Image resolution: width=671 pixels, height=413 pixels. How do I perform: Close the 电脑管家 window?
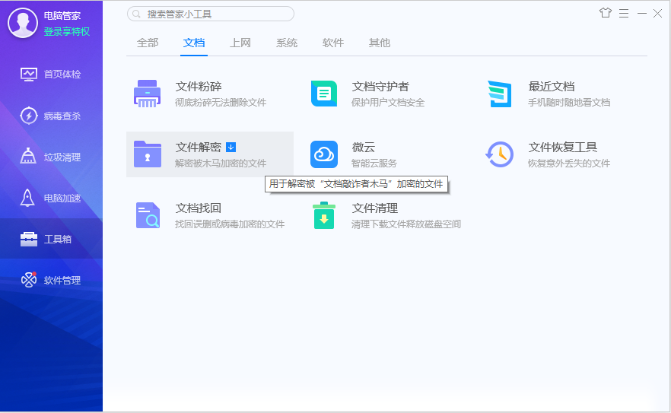[658, 14]
